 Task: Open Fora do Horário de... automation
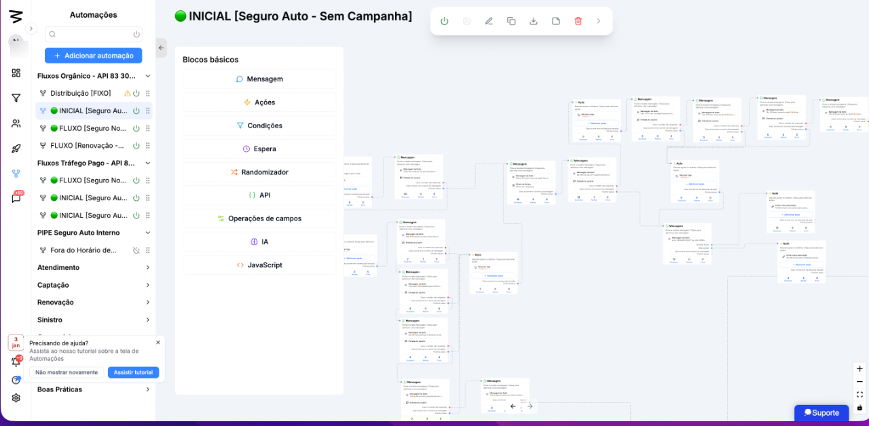tap(84, 250)
